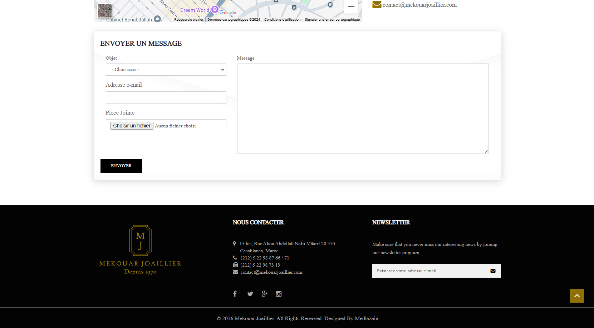Image resolution: width=594 pixels, height=328 pixels.
Task: Zoom out the map with minus button
Action: pyautogui.click(x=351, y=6)
